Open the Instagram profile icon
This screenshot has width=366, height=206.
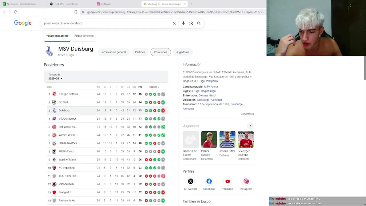246,181
